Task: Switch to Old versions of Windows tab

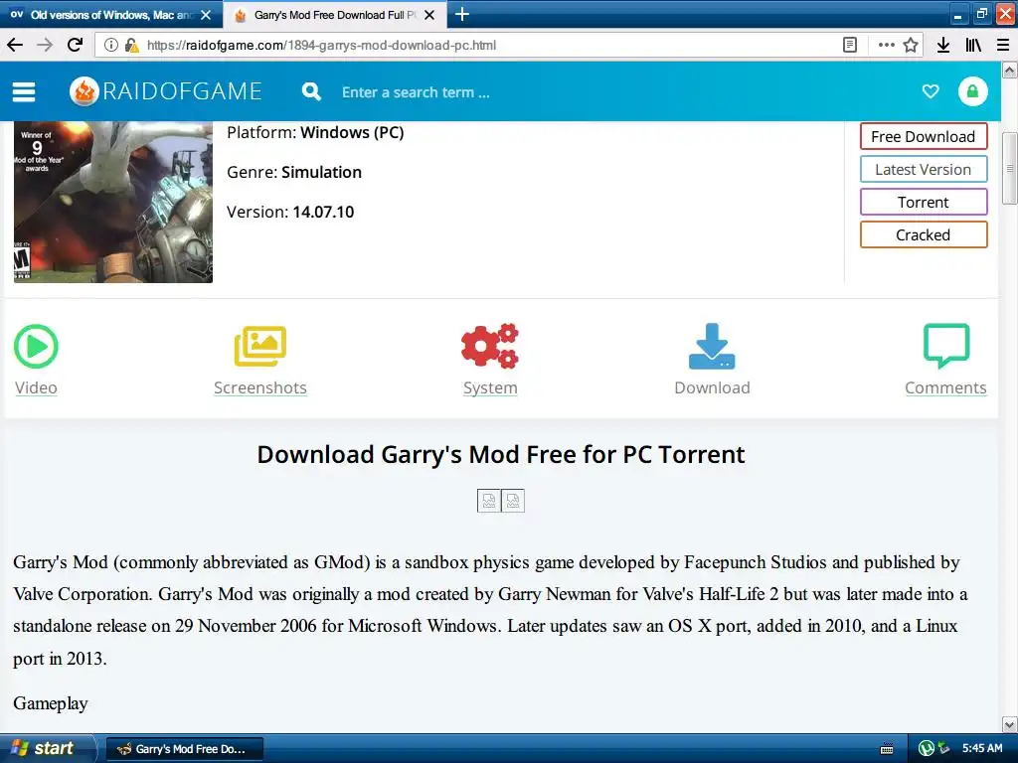Action: click(x=110, y=14)
